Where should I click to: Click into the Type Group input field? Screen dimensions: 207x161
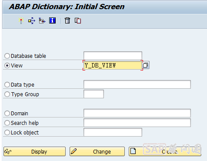(93, 94)
